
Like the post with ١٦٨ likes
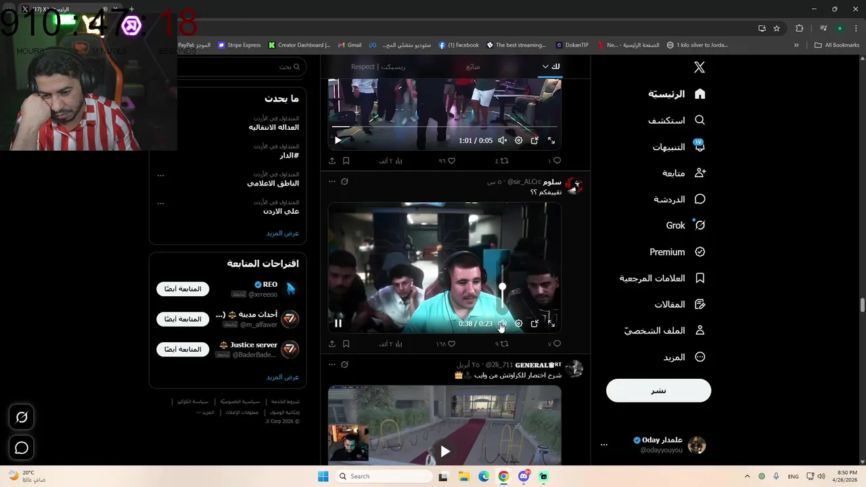click(445, 344)
